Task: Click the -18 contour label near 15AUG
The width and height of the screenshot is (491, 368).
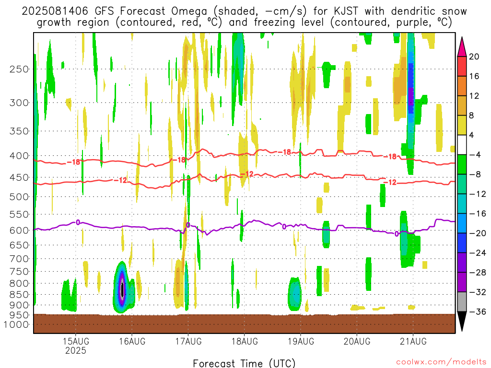Action: coord(74,162)
